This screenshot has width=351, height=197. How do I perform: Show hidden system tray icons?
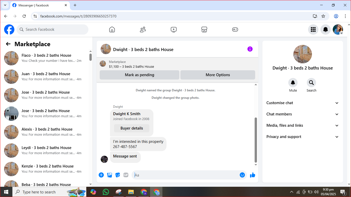(291, 192)
